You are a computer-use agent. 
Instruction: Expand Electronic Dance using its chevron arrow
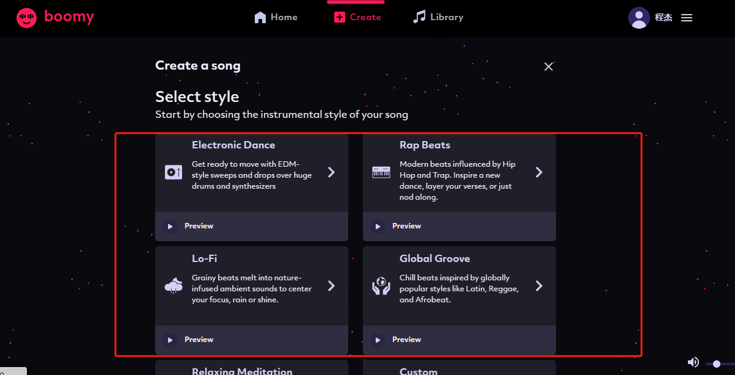[331, 172]
